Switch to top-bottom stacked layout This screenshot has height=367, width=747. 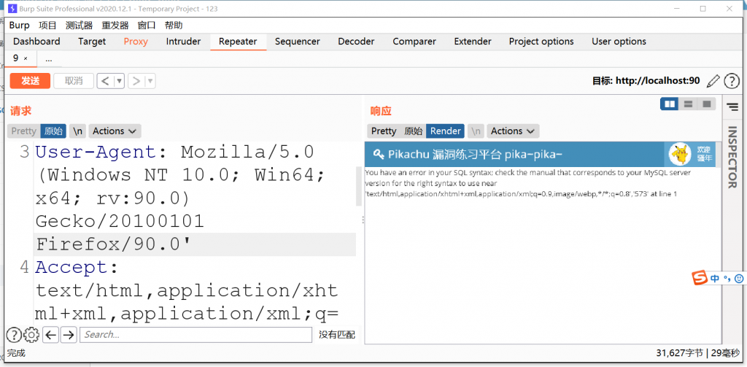pos(688,104)
